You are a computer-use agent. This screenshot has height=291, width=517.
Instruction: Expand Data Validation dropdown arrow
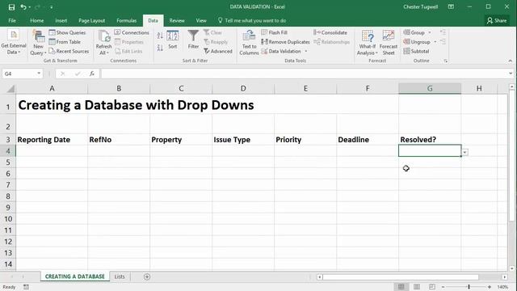[x=306, y=51]
